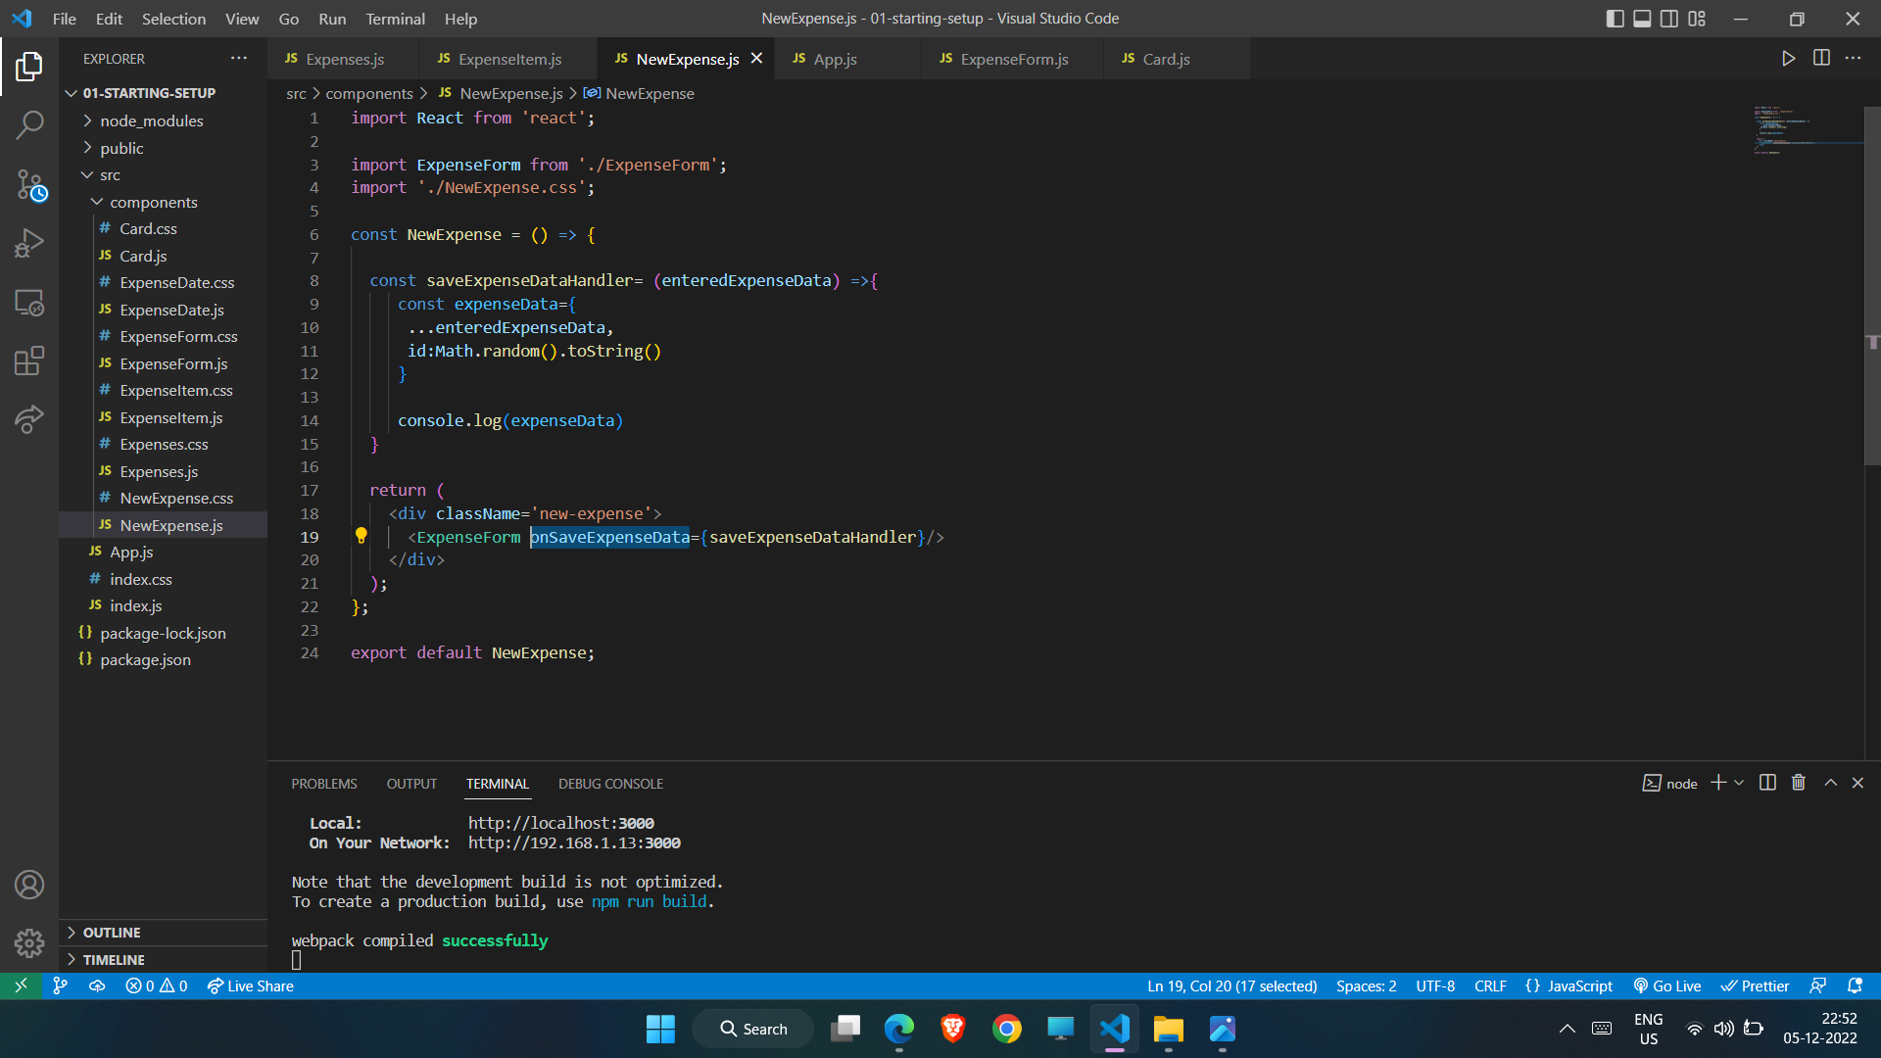
Task: Click the lightbulb code action icon
Action: click(x=361, y=536)
